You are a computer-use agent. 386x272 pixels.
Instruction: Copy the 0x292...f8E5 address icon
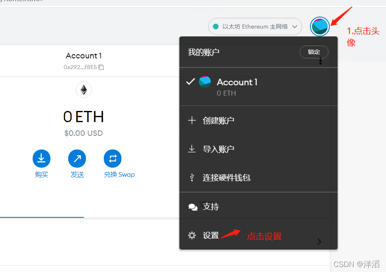pos(101,67)
